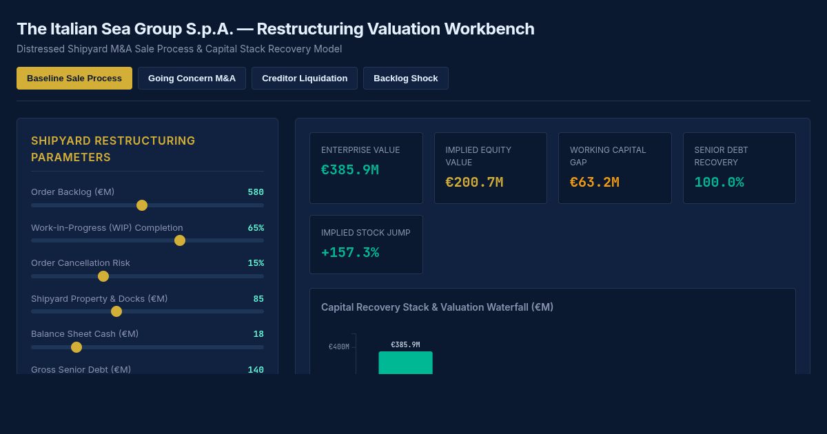827x434 pixels.
Task: Select the Baseline Sale Process tab
Action: [x=74, y=78]
